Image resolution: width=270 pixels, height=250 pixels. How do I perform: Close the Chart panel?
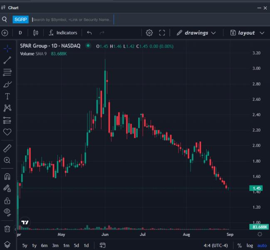click(x=265, y=8)
